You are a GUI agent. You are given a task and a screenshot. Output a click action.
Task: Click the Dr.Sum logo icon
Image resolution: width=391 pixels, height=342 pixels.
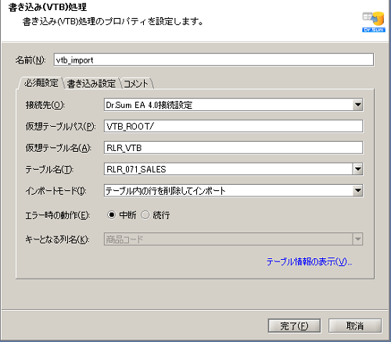coord(374,22)
